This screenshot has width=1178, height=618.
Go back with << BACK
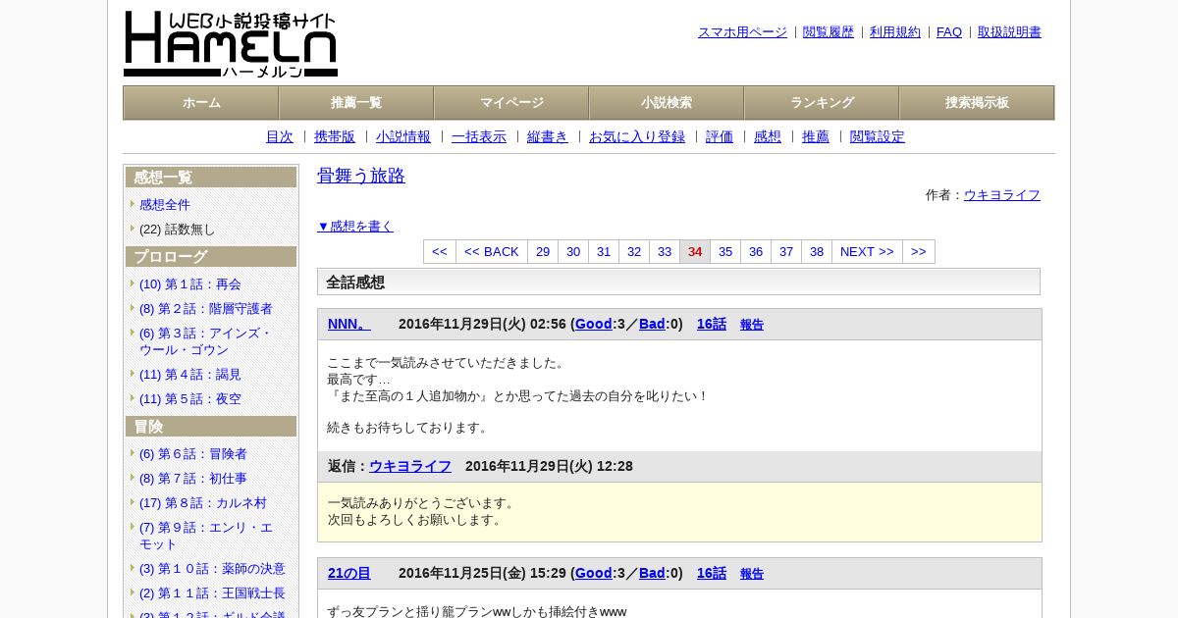point(492,251)
